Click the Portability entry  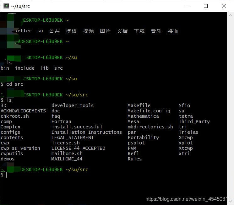coord(143,138)
